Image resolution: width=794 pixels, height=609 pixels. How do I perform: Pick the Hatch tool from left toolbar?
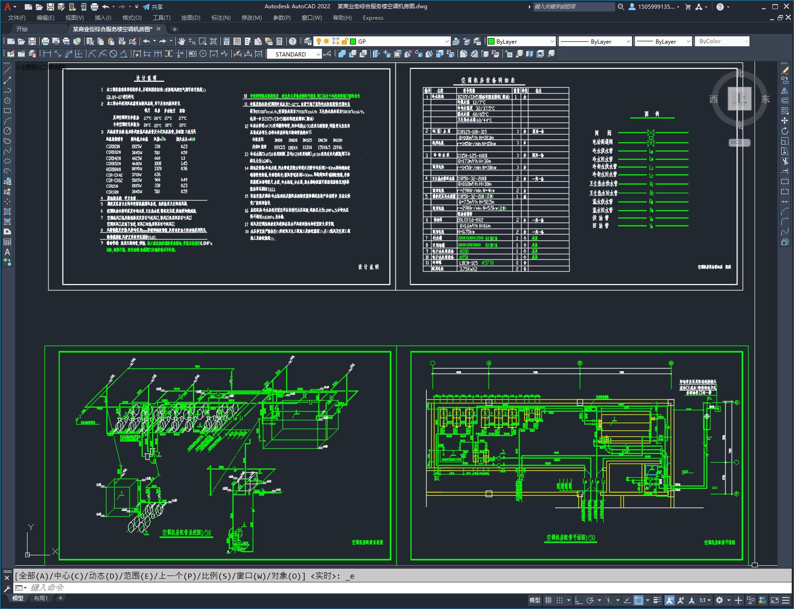tap(7, 212)
